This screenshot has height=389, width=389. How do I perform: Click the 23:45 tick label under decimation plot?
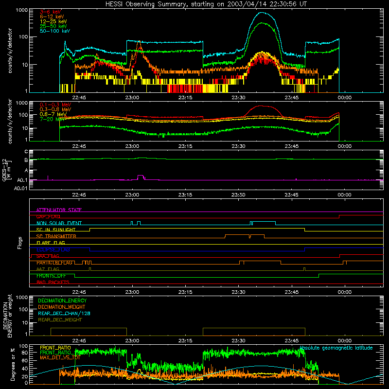291,341
